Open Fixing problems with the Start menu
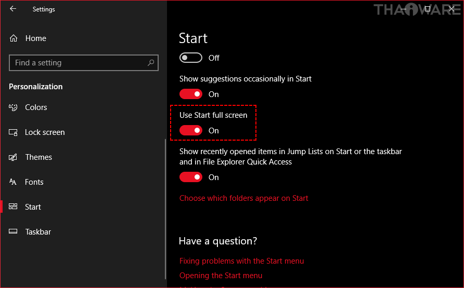Screen dimensions: 464x288 [x=241, y=261]
